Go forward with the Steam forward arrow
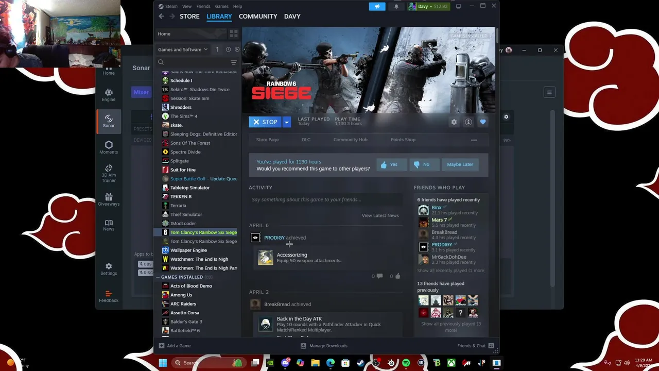This screenshot has height=371, width=659. 172,16
